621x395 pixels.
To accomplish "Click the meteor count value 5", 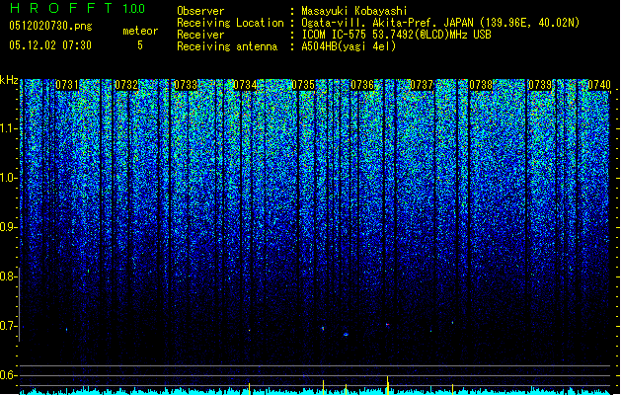I will [140, 45].
